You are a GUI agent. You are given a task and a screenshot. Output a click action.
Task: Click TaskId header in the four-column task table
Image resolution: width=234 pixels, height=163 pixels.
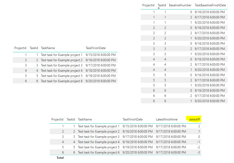(x=34, y=48)
